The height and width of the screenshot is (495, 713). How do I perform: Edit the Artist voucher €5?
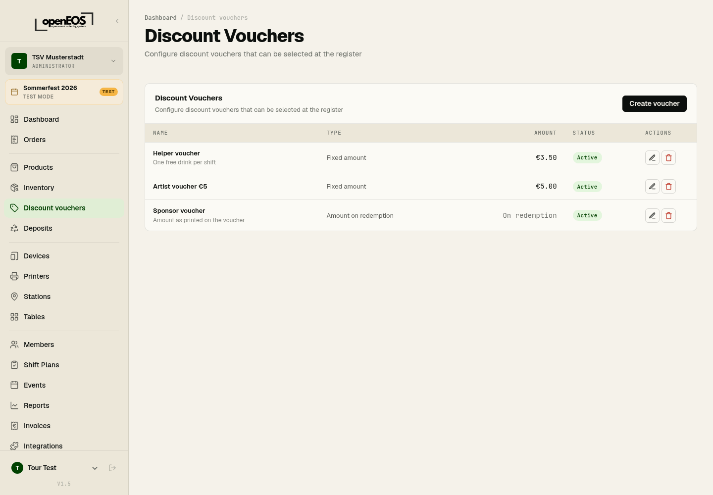pyautogui.click(x=652, y=186)
